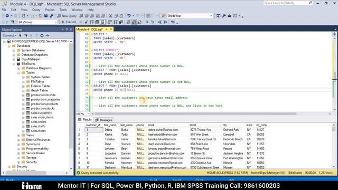This screenshot has height=190, width=338.
Task: Comment out the selected lines icon
Action: 147,22
